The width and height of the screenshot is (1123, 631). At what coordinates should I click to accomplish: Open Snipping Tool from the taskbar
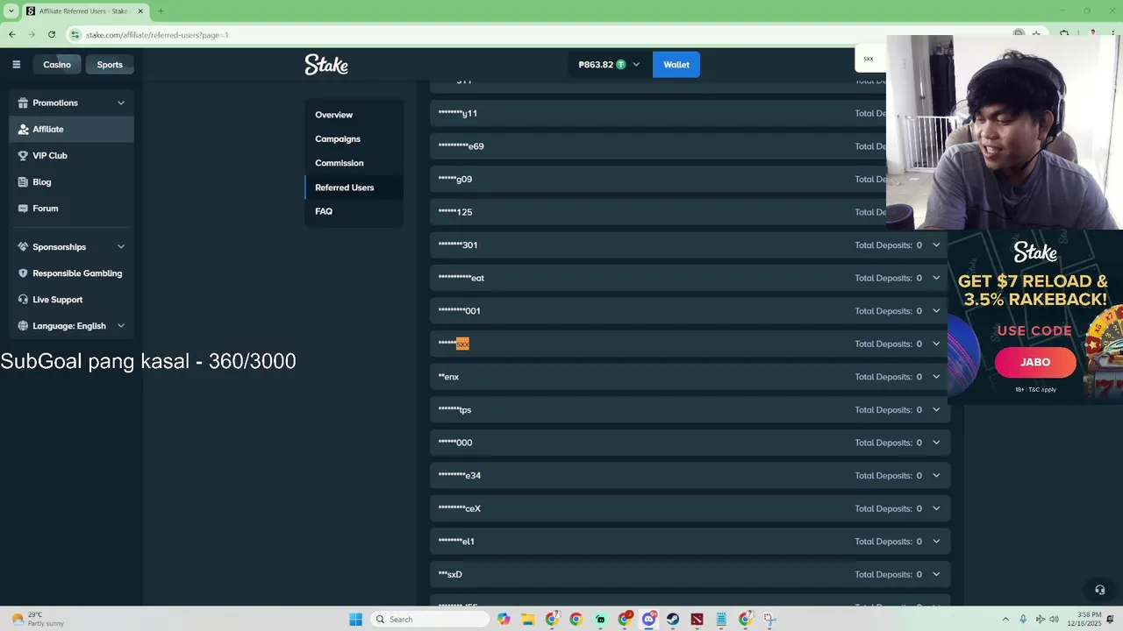point(769,619)
